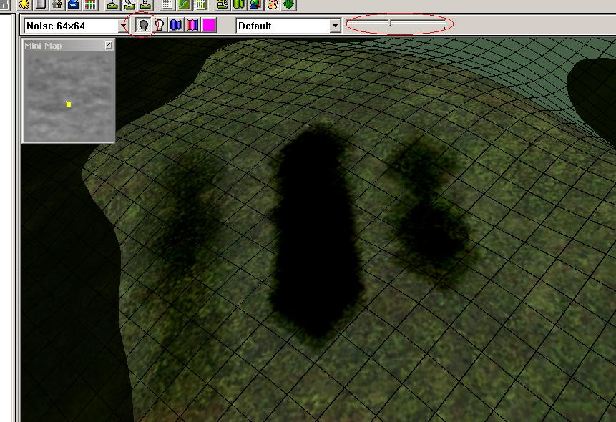Close the Mini-Map panel
The width and height of the screenshot is (616, 422).
click(109, 45)
